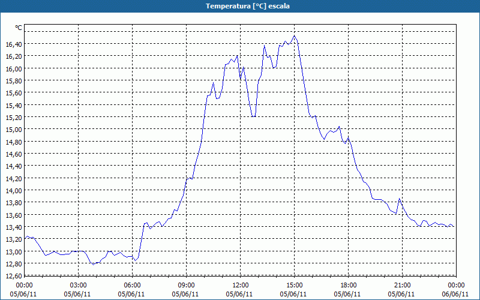
Task: Click the curve's highest peak at 15:00
Action: [294, 35]
